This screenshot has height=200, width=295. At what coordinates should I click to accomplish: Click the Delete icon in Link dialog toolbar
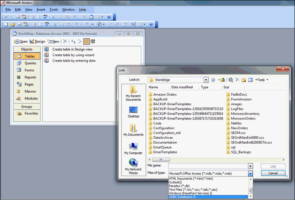click(237, 80)
